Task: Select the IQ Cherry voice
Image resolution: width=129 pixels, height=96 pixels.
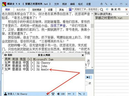Action: pyautogui.click(x=45, y=63)
